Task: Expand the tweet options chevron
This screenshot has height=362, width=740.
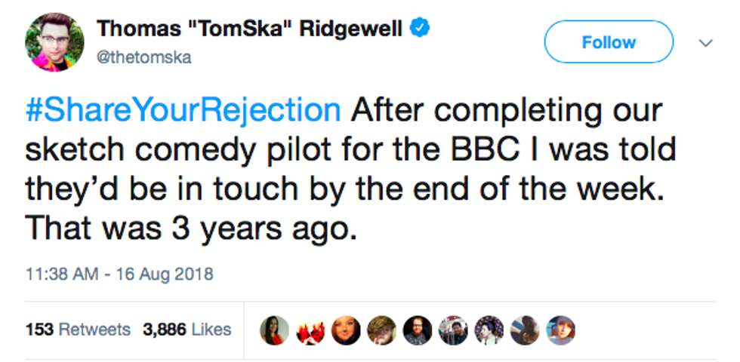Action: [x=705, y=44]
